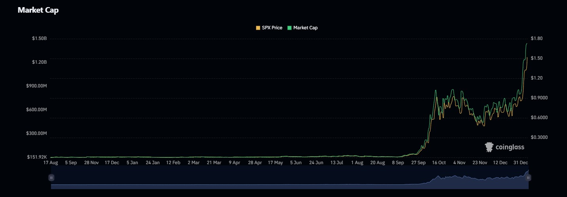Image resolution: width=567 pixels, height=197 pixels.
Task: Click the $1.80 right axis label
Action: [x=537, y=39]
